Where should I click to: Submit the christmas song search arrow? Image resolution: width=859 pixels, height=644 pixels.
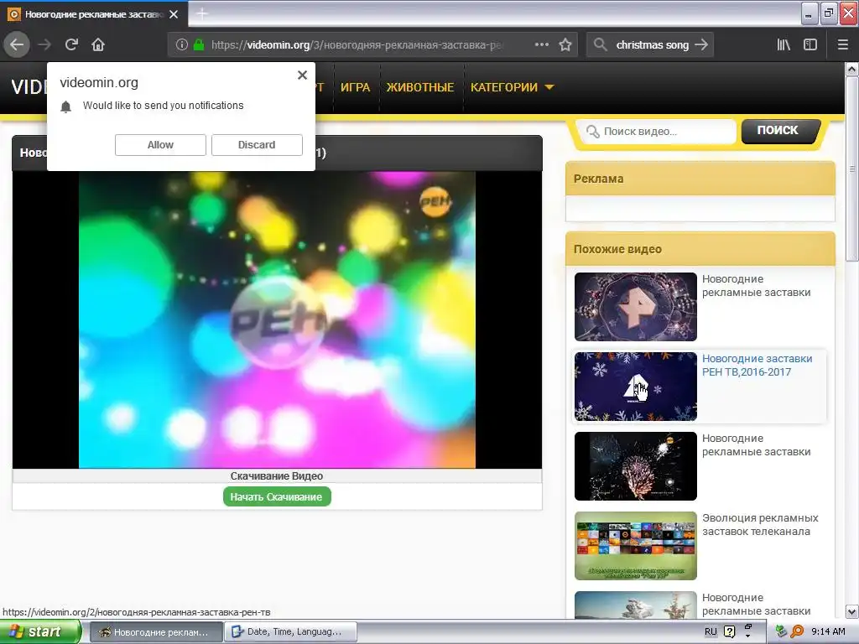click(x=701, y=45)
